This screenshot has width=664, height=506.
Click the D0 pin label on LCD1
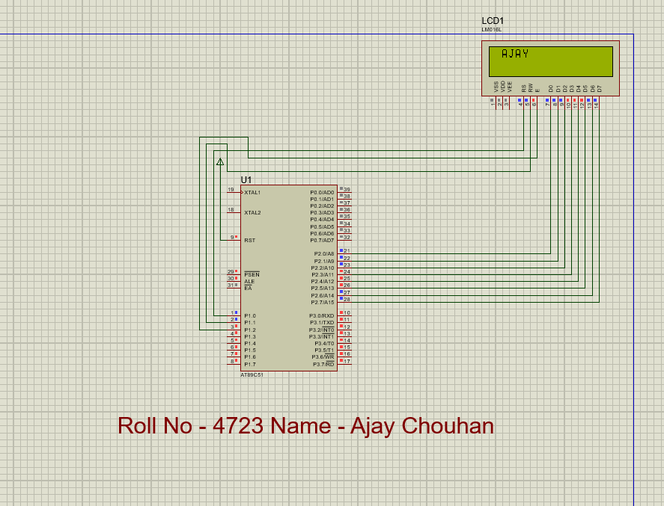[x=550, y=88]
